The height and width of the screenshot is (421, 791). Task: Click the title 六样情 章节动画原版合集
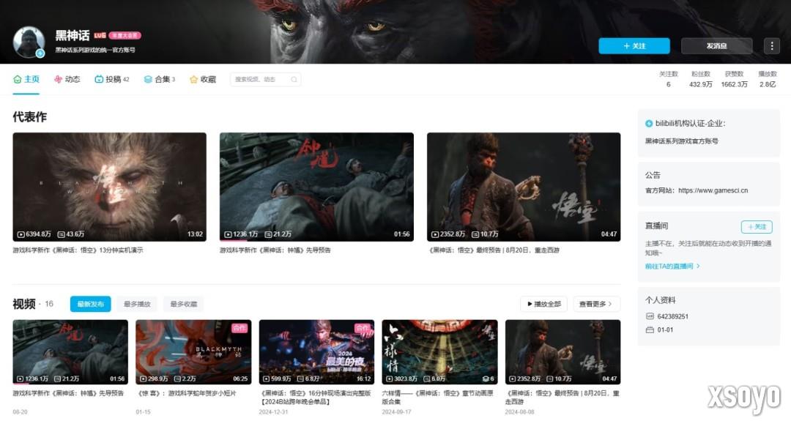point(437,398)
